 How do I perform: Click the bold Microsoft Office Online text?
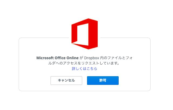pyautogui.click(x=58, y=58)
